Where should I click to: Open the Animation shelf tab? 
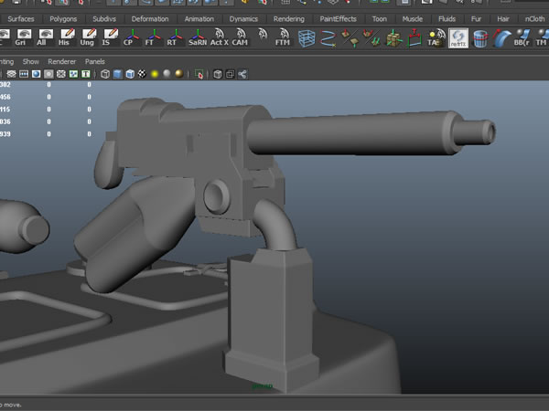199,19
